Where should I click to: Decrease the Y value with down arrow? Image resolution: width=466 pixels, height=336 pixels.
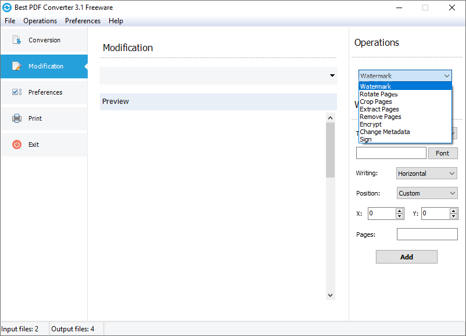pyautogui.click(x=453, y=216)
